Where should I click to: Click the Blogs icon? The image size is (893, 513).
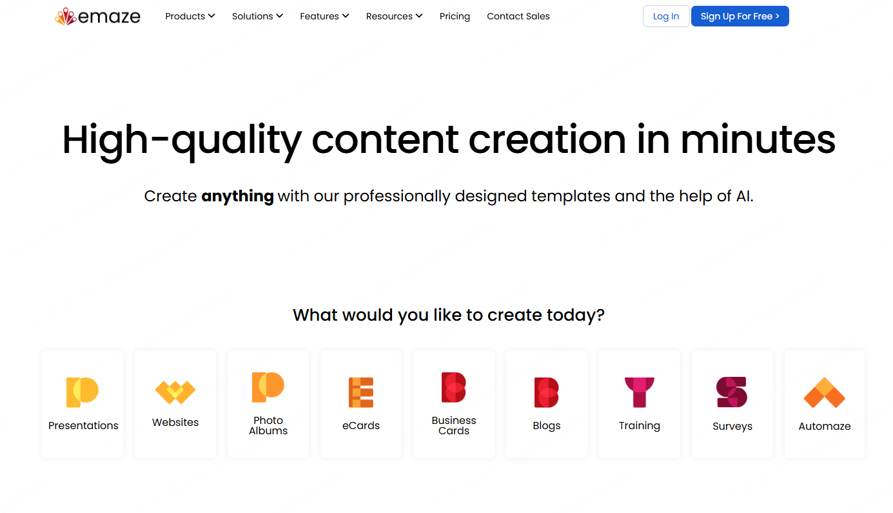point(547,392)
